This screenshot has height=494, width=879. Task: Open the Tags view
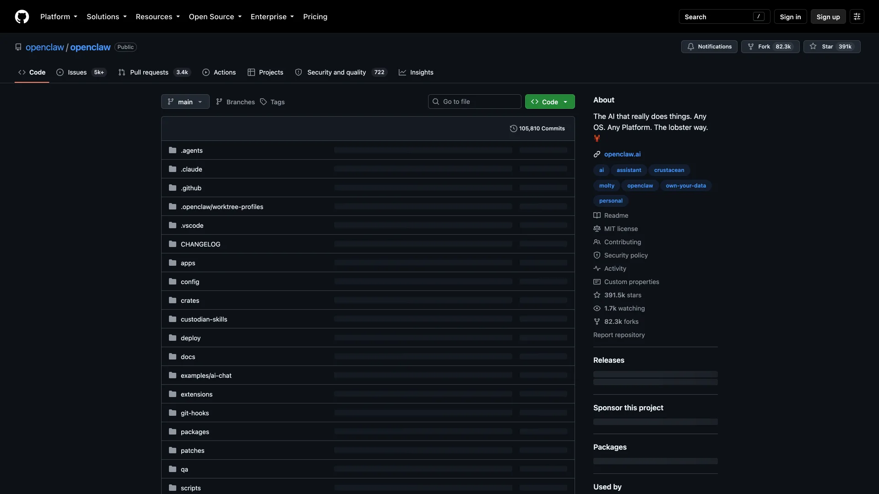(x=272, y=102)
